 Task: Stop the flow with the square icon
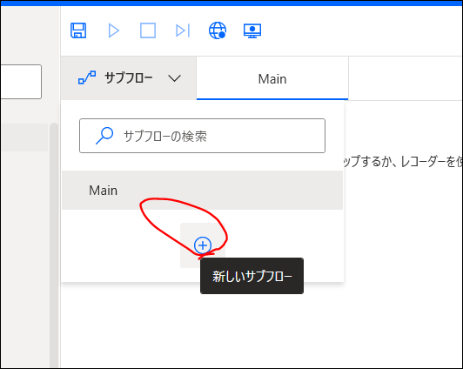[148, 30]
